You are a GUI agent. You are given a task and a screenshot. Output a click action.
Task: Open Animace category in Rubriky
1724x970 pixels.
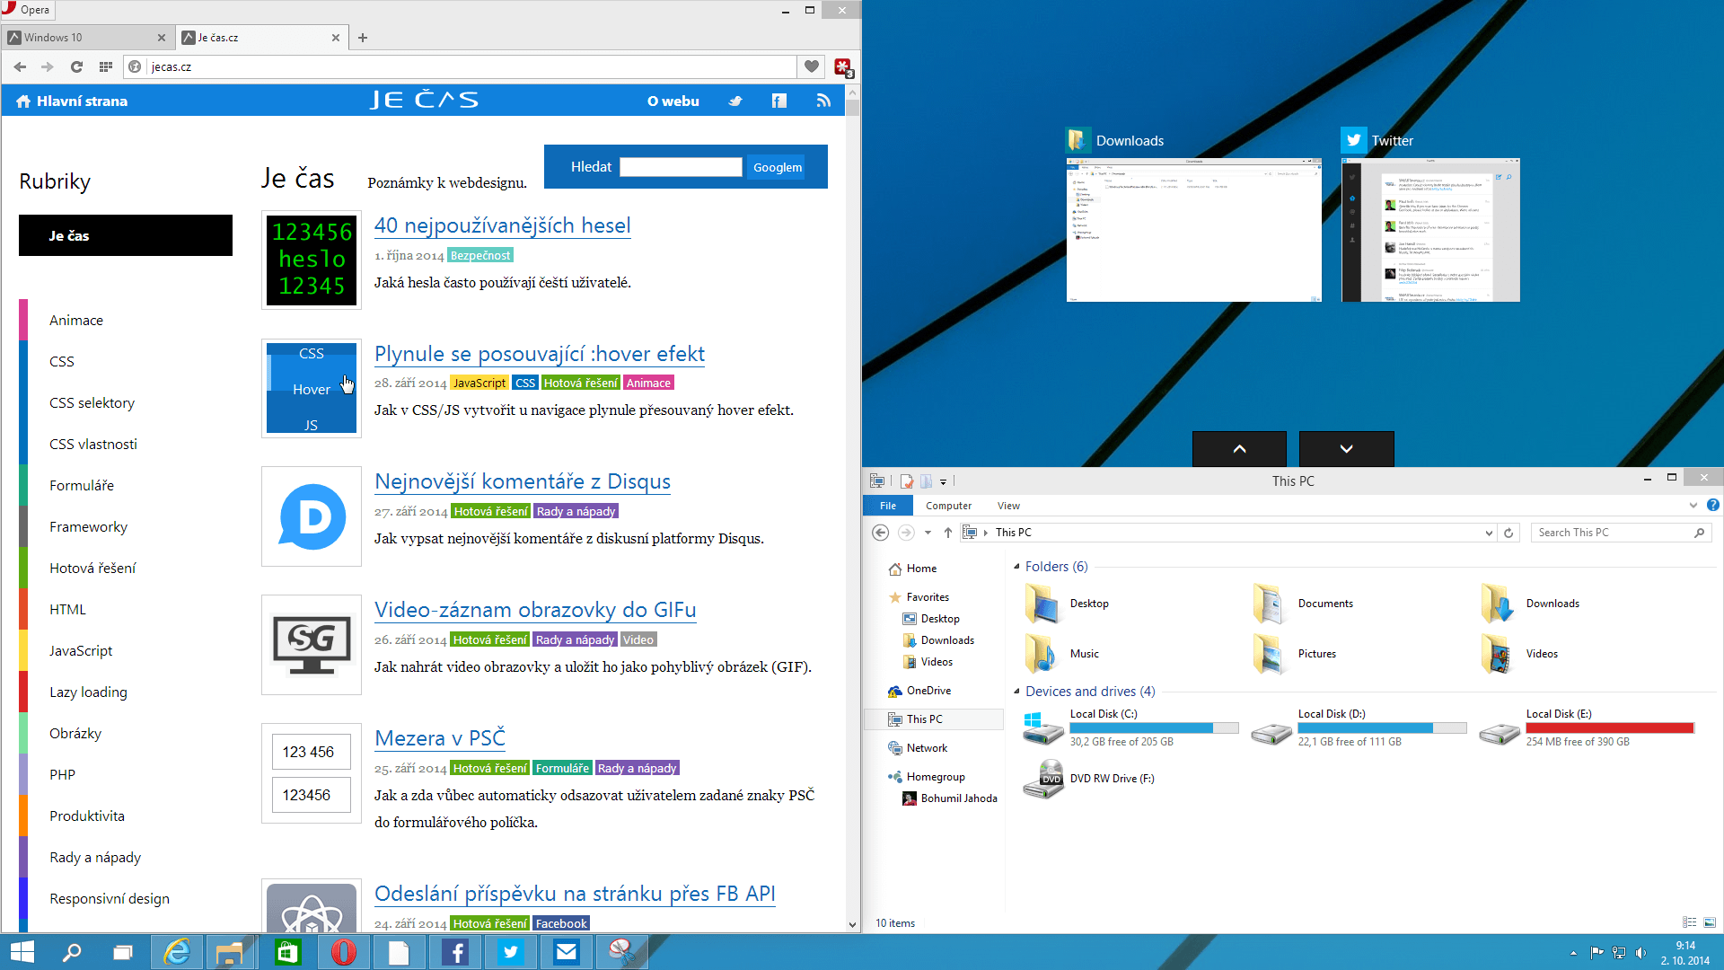pos(76,320)
